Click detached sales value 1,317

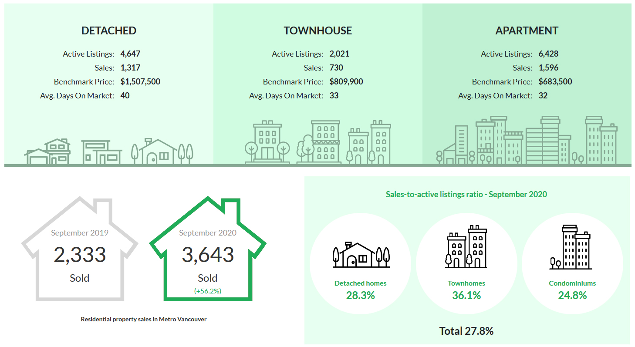(x=130, y=68)
